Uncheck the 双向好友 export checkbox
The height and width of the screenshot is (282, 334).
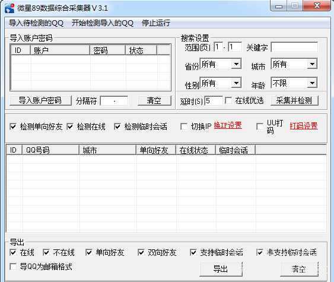[141, 252]
